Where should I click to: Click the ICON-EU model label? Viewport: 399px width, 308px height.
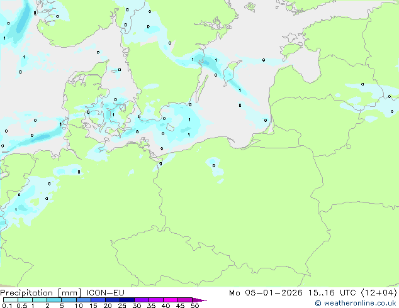coord(105,293)
